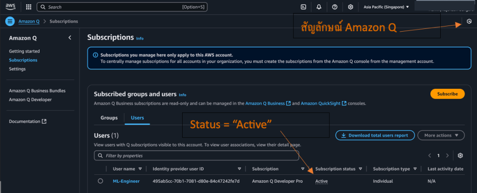Click the Amazon Q Developer Pro cell
This screenshot has width=477, height=193.
pos(278,181)
